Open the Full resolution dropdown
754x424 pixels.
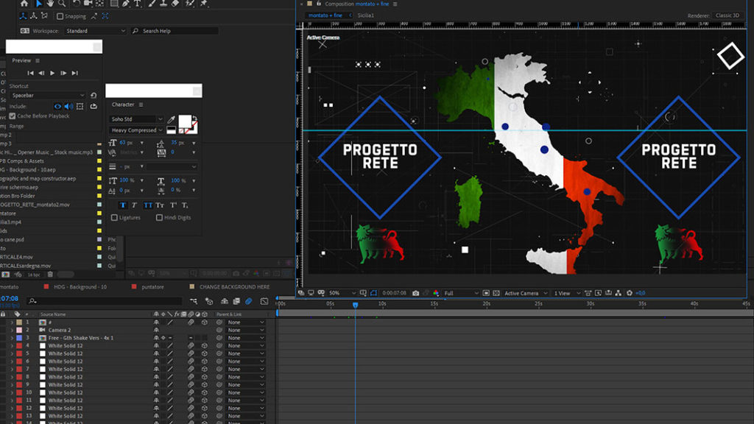pyautogui.click(x=461, y=293)
